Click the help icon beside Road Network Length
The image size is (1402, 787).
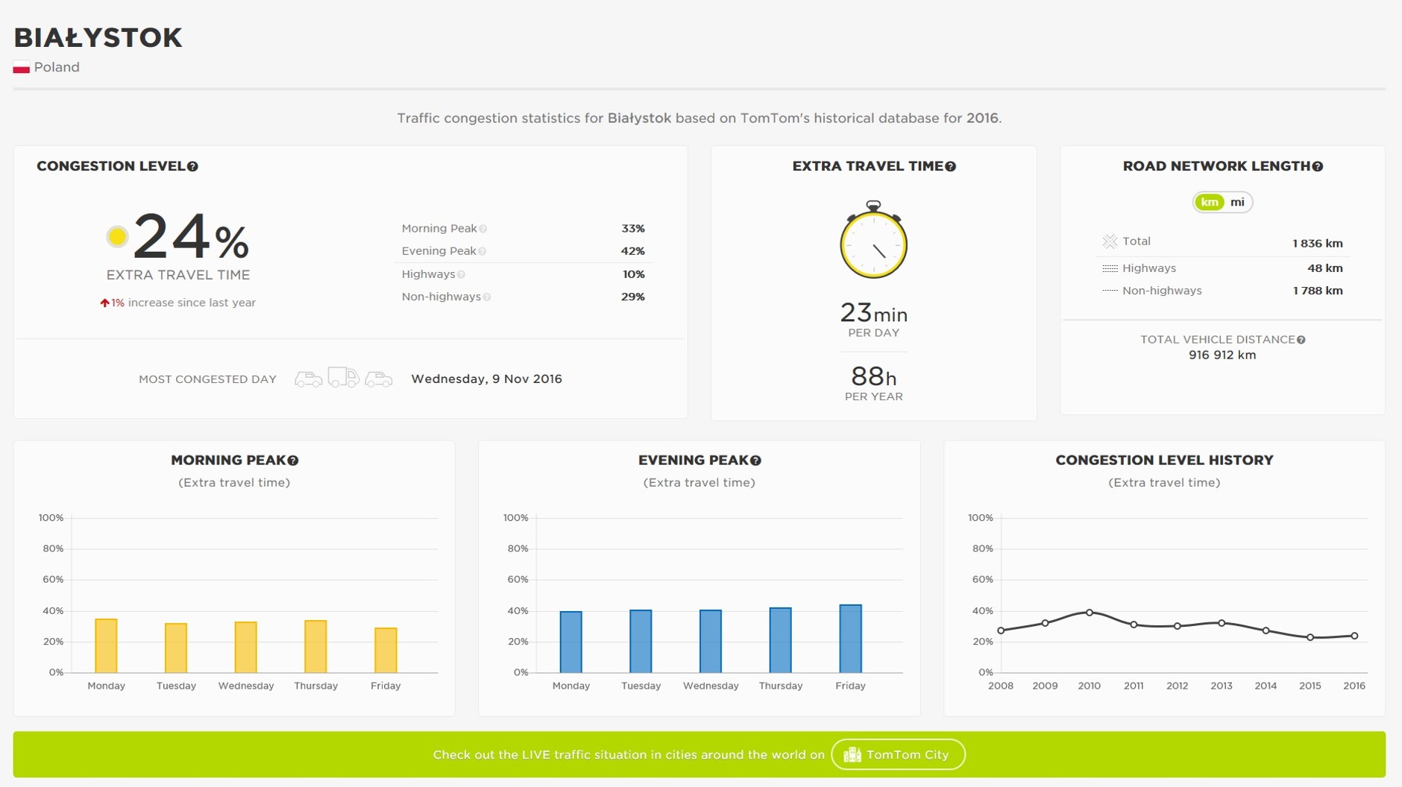[x=1318, y=166]
